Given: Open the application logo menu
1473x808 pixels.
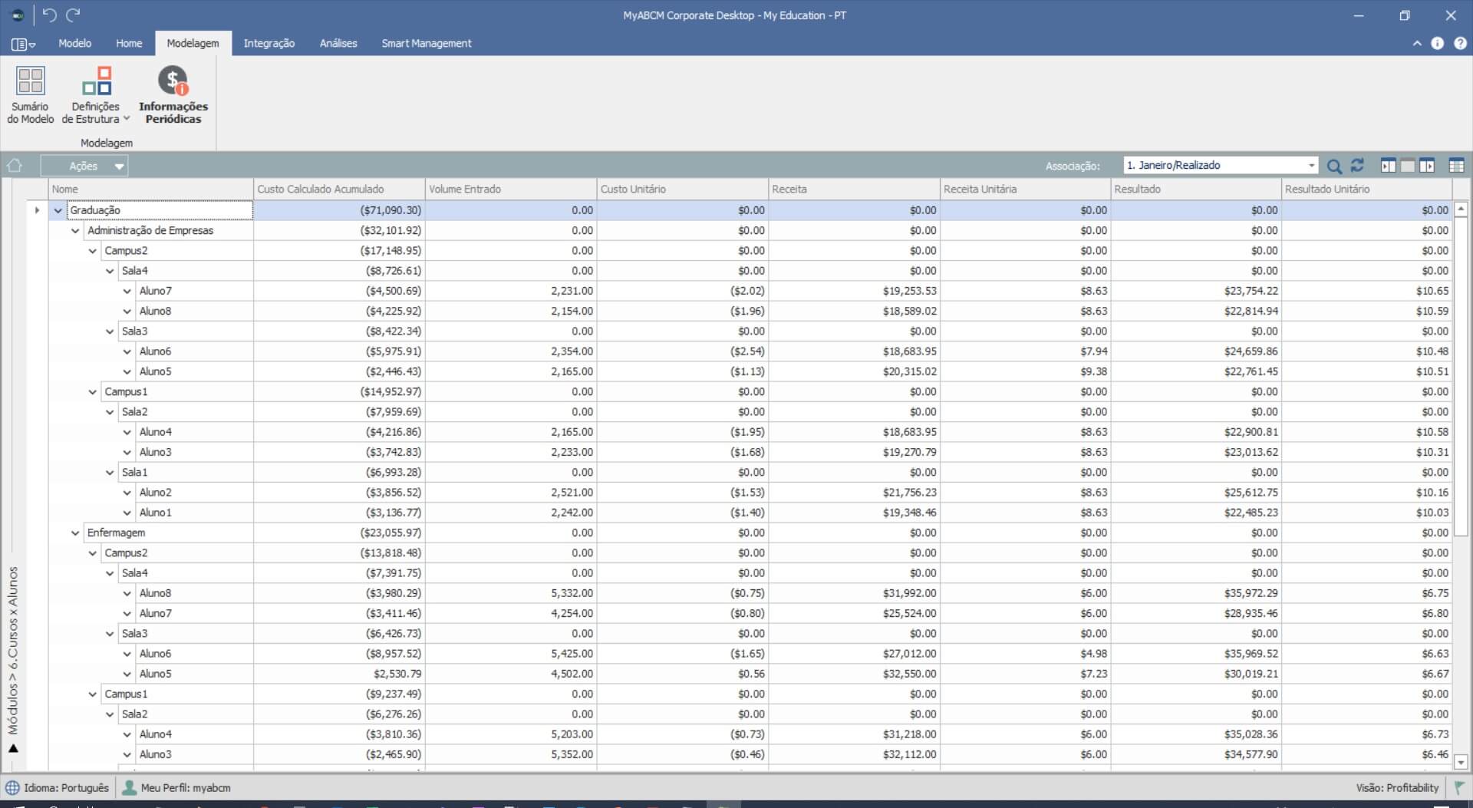Looking at the screenshot, I should pos(18,15).
